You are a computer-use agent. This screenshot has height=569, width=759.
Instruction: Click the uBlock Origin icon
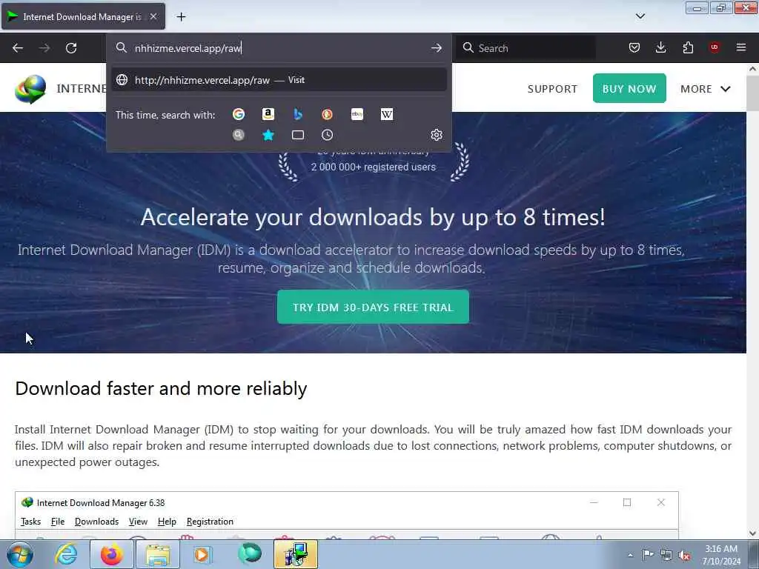(x=715, y=47)
